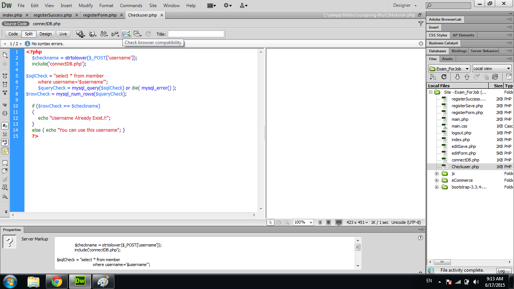Click the Check browser compatibility icon

click(126, 34)
